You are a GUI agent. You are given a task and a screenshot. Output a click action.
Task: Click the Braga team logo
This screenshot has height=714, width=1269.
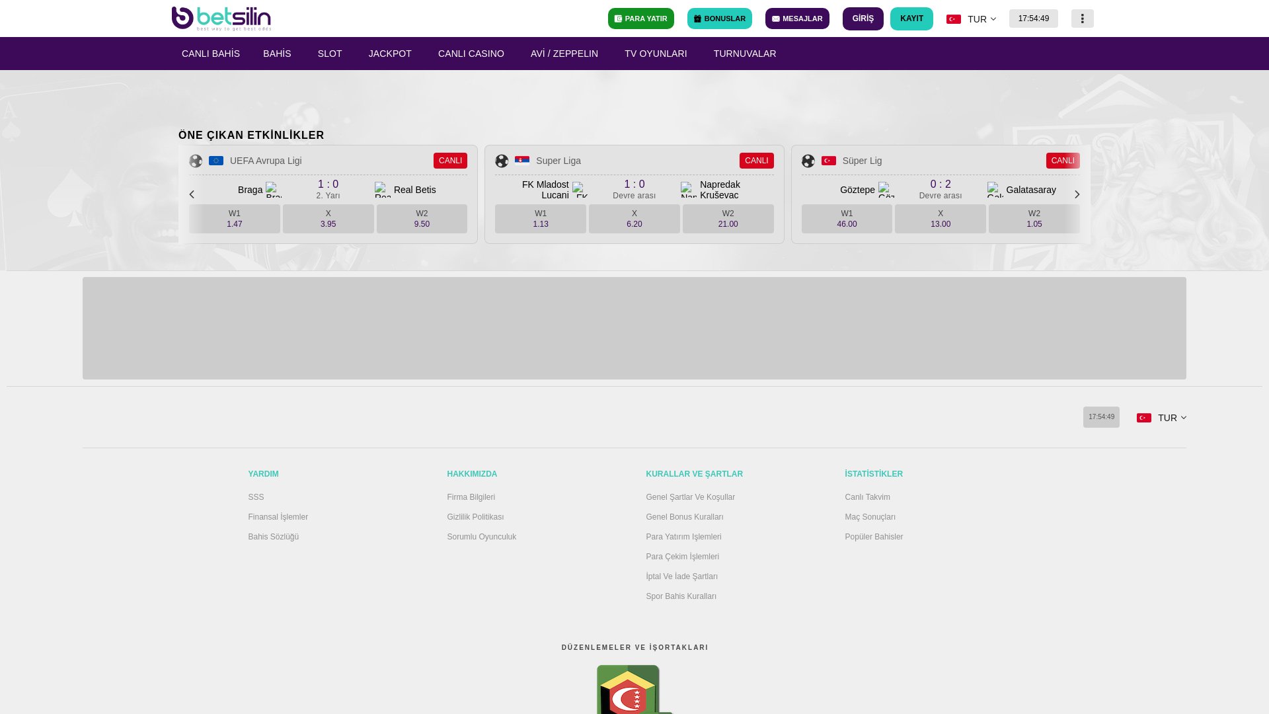[274, 190]
